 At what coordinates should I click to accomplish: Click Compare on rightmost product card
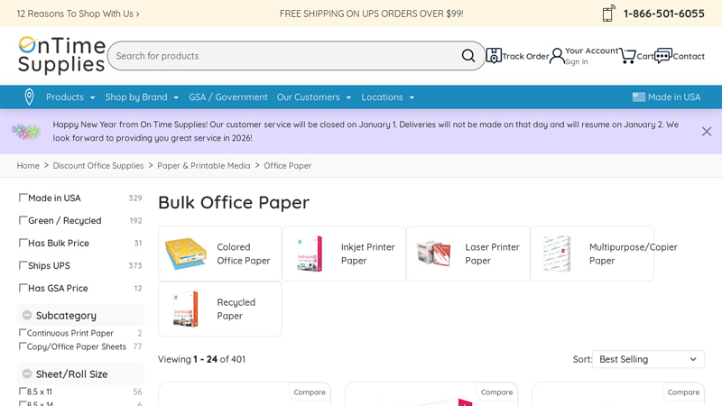[683, 392]
